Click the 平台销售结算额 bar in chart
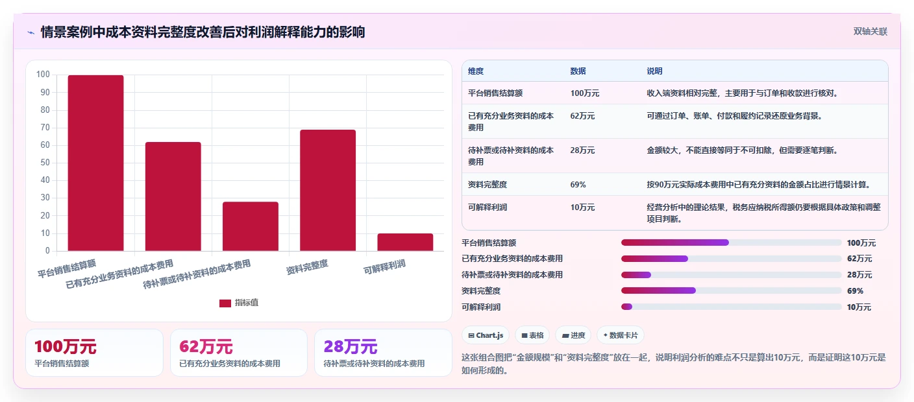 point(96,163)
